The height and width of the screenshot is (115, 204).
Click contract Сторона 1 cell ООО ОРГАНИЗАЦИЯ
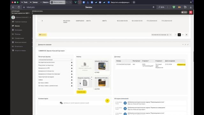tap(148, 65)
